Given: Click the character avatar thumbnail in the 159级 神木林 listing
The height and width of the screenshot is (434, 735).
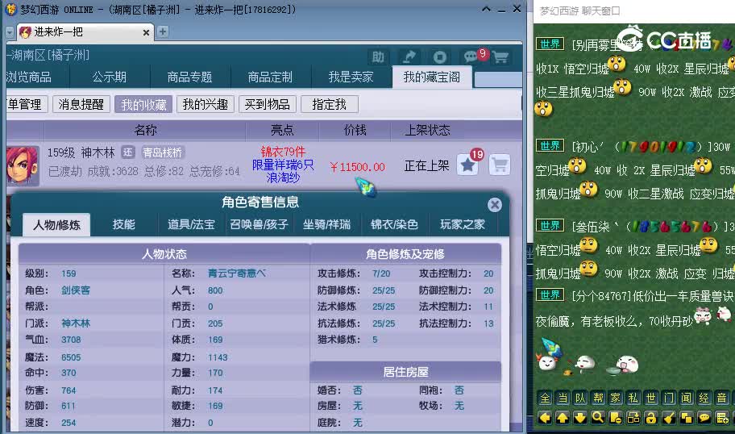Looking at the screenshot, I should pos(22,165).
